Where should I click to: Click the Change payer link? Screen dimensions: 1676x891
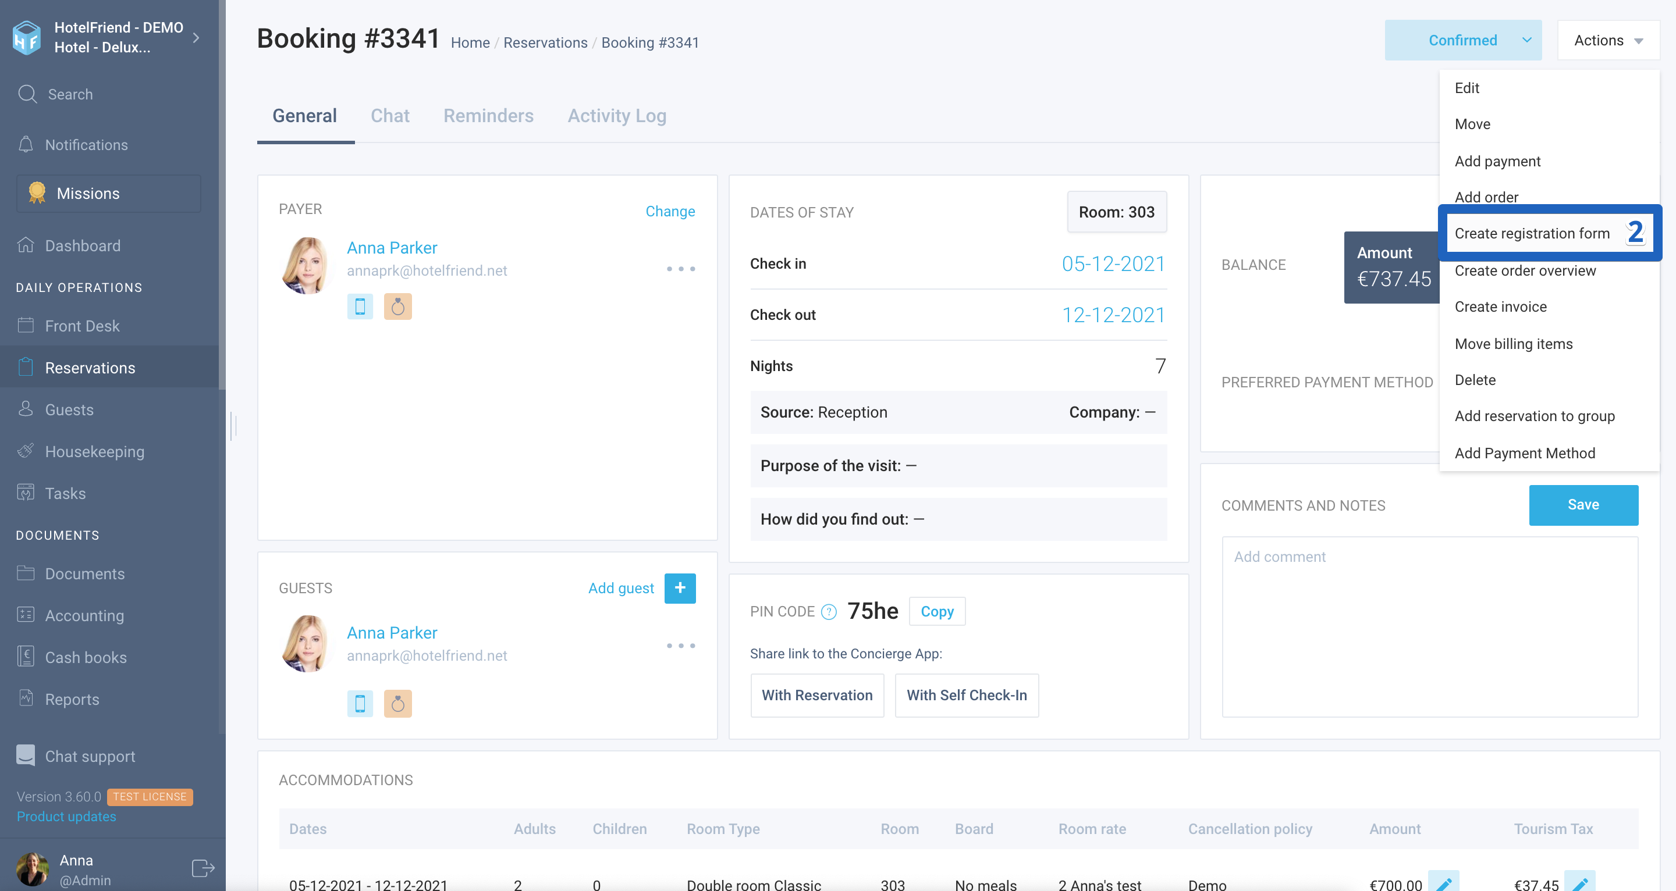(x=670, y=211)
